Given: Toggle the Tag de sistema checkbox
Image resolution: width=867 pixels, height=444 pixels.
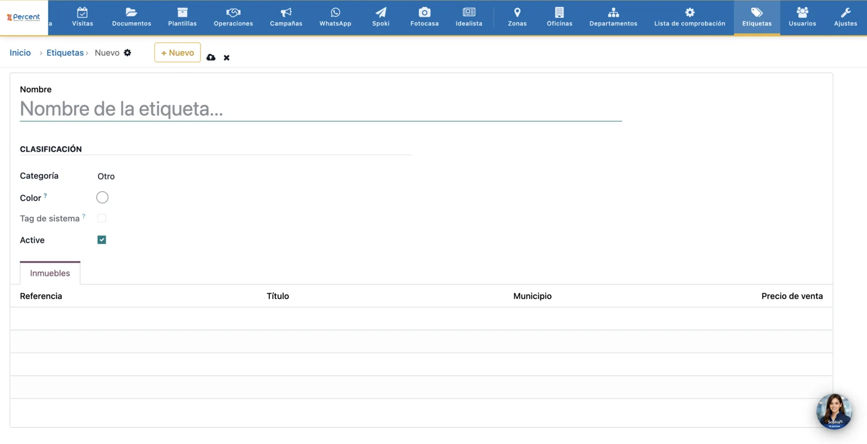Looking at the screenshot, I should pyautogui.click(x=102, y=218).
